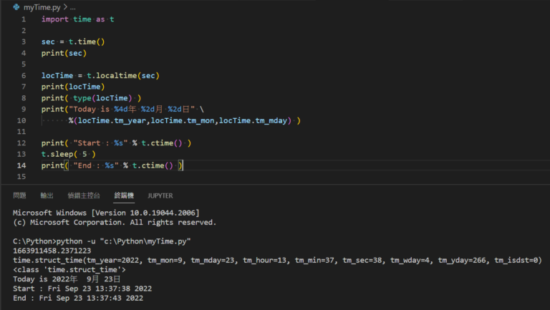
Task: Click line number 1 in gutter
Action: pos(24,19)
